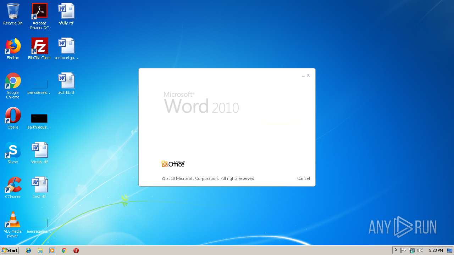Open Opera from the taskbar

[76, 250]
